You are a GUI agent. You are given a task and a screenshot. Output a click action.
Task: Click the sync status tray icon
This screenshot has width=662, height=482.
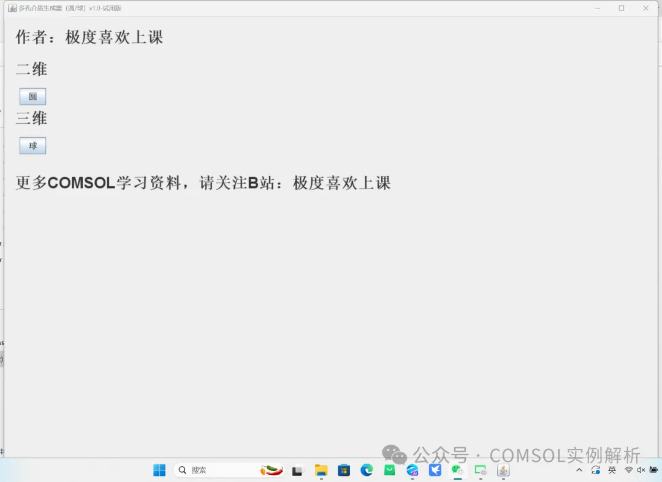(596, 470)
